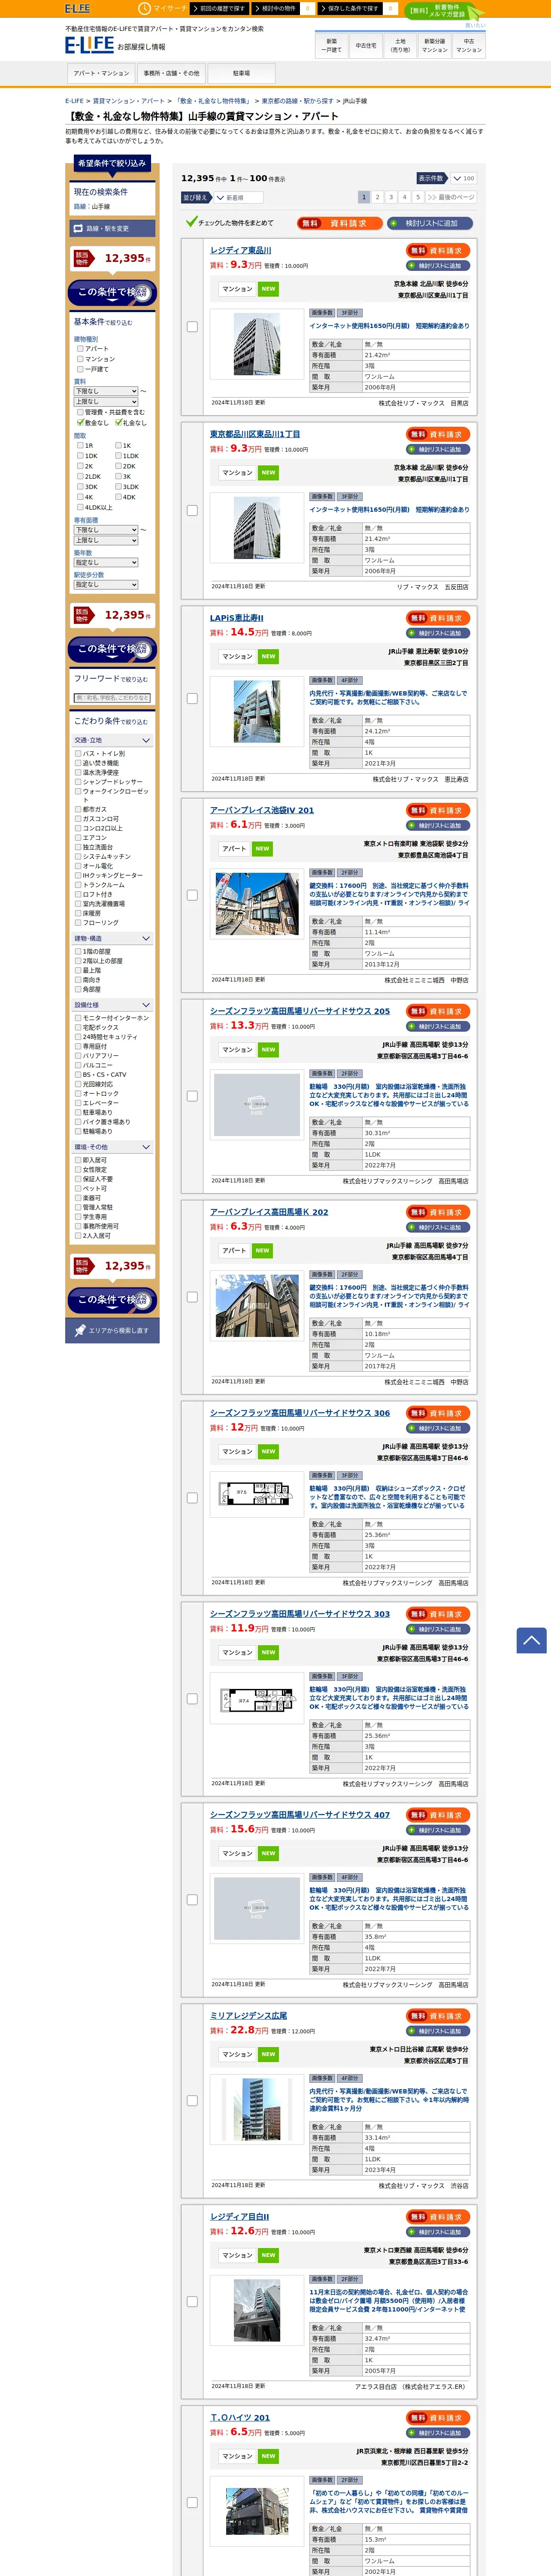
Task: Click エリアから検索し直す pin icon button
Action: pyautogui.click(x=112, y=1330)
